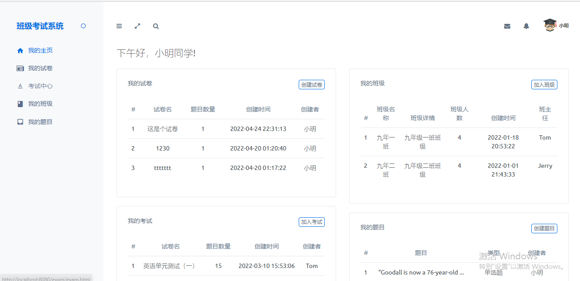The image size is (580, 281).
Task: Click the 加入考试 button
Action: [x=312, y=222]
